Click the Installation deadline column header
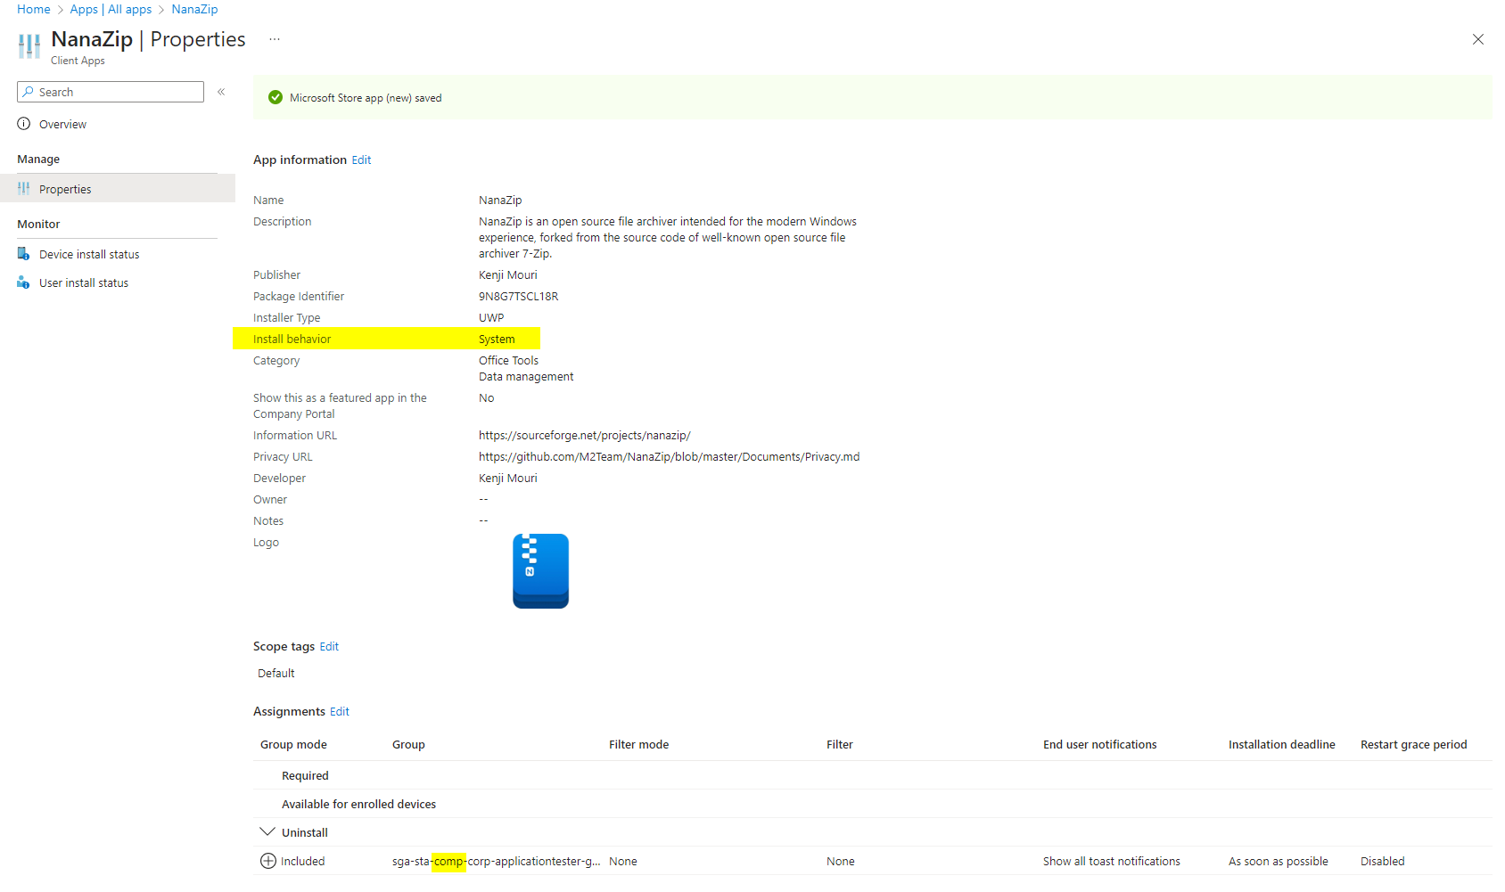 point(1281,745)
